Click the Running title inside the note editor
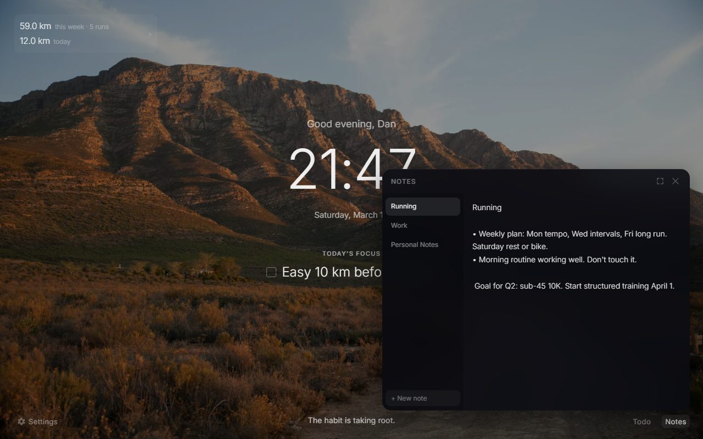703x439 pixels. [x=487, y=207]
